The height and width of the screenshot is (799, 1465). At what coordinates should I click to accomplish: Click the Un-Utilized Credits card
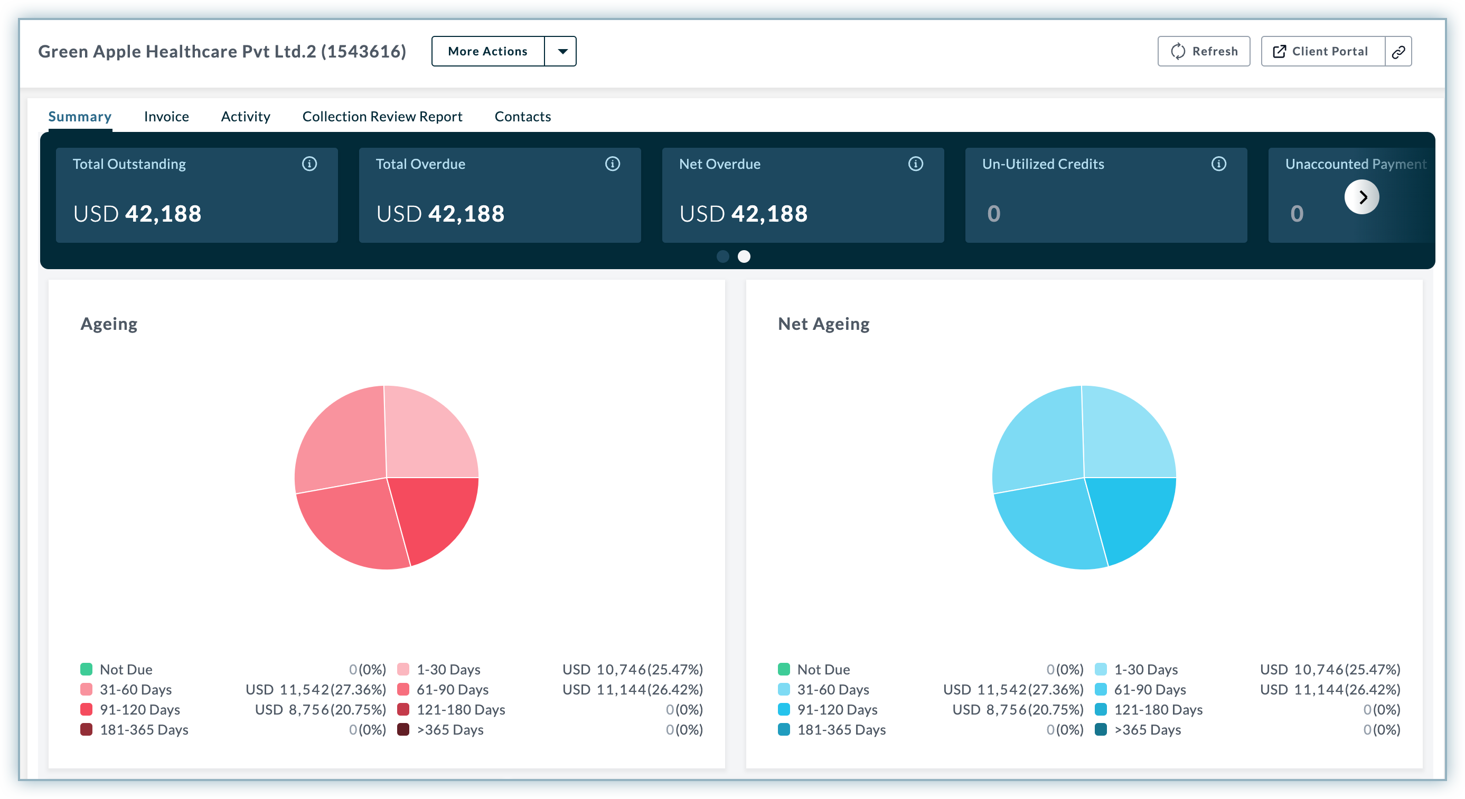(1106, 195)
